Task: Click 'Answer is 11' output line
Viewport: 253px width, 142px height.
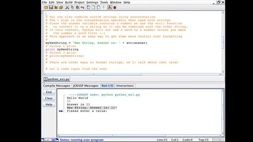Action: point(78,105)
